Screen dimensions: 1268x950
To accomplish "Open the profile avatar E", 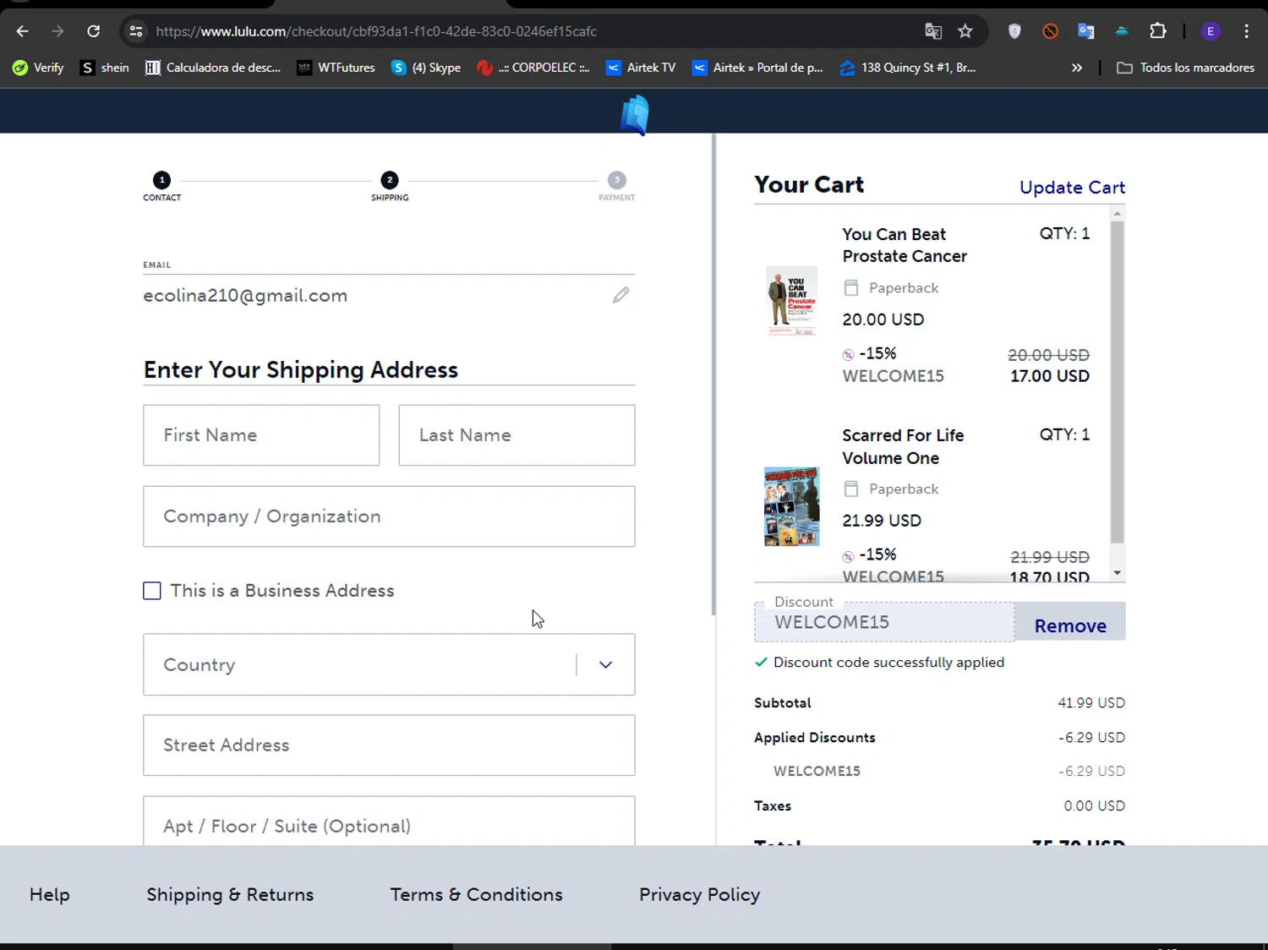I will (1211, 31).
